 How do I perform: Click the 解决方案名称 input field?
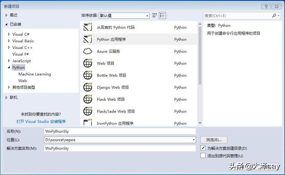[x=120, y=148]
